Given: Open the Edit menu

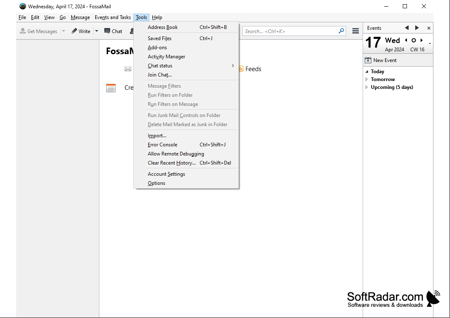Looking at the screenshot, I should tap(35, 17).
